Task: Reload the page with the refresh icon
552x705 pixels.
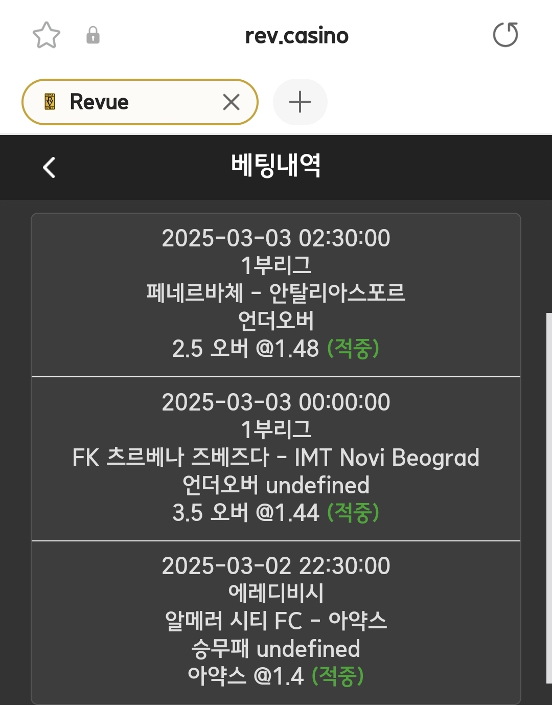Action: tap(505, 35)
